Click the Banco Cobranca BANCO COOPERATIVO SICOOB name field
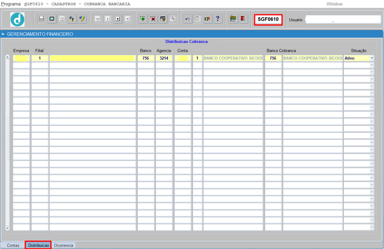Viewport: 384px width, 249px height. coord(313,58)
